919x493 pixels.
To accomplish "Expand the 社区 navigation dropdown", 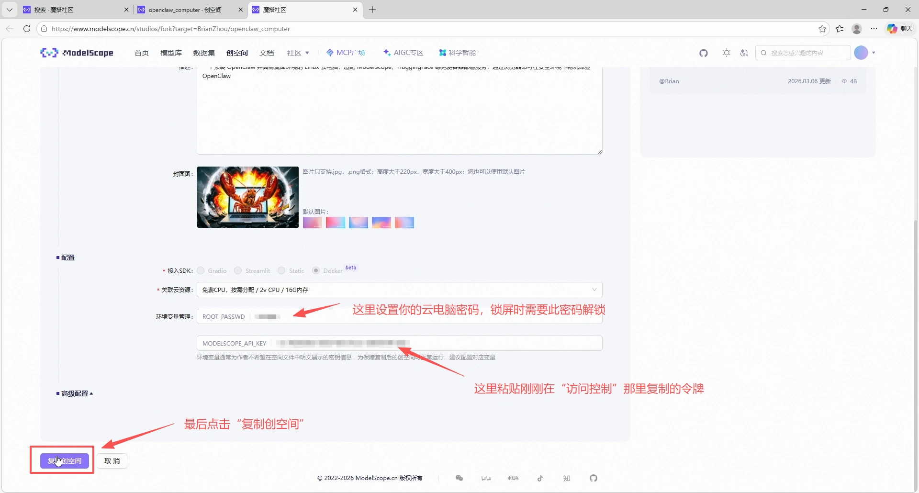I will click(298, 53).
